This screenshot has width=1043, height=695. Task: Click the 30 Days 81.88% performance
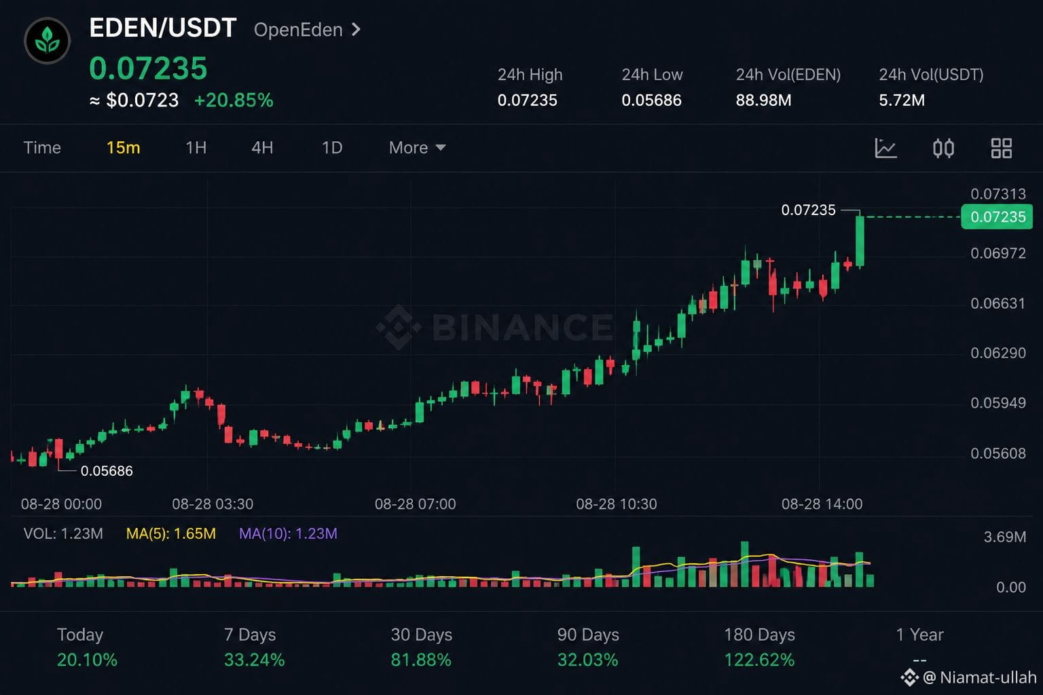421,647
